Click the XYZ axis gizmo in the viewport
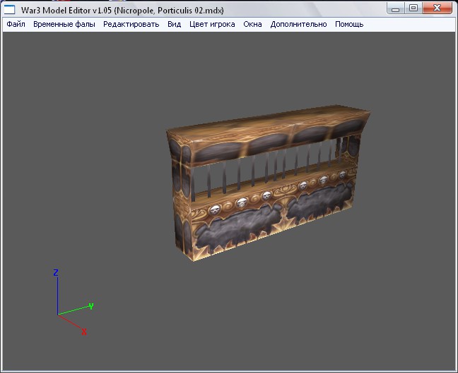Screen dimensions: 458x373 tap(73, 302)
